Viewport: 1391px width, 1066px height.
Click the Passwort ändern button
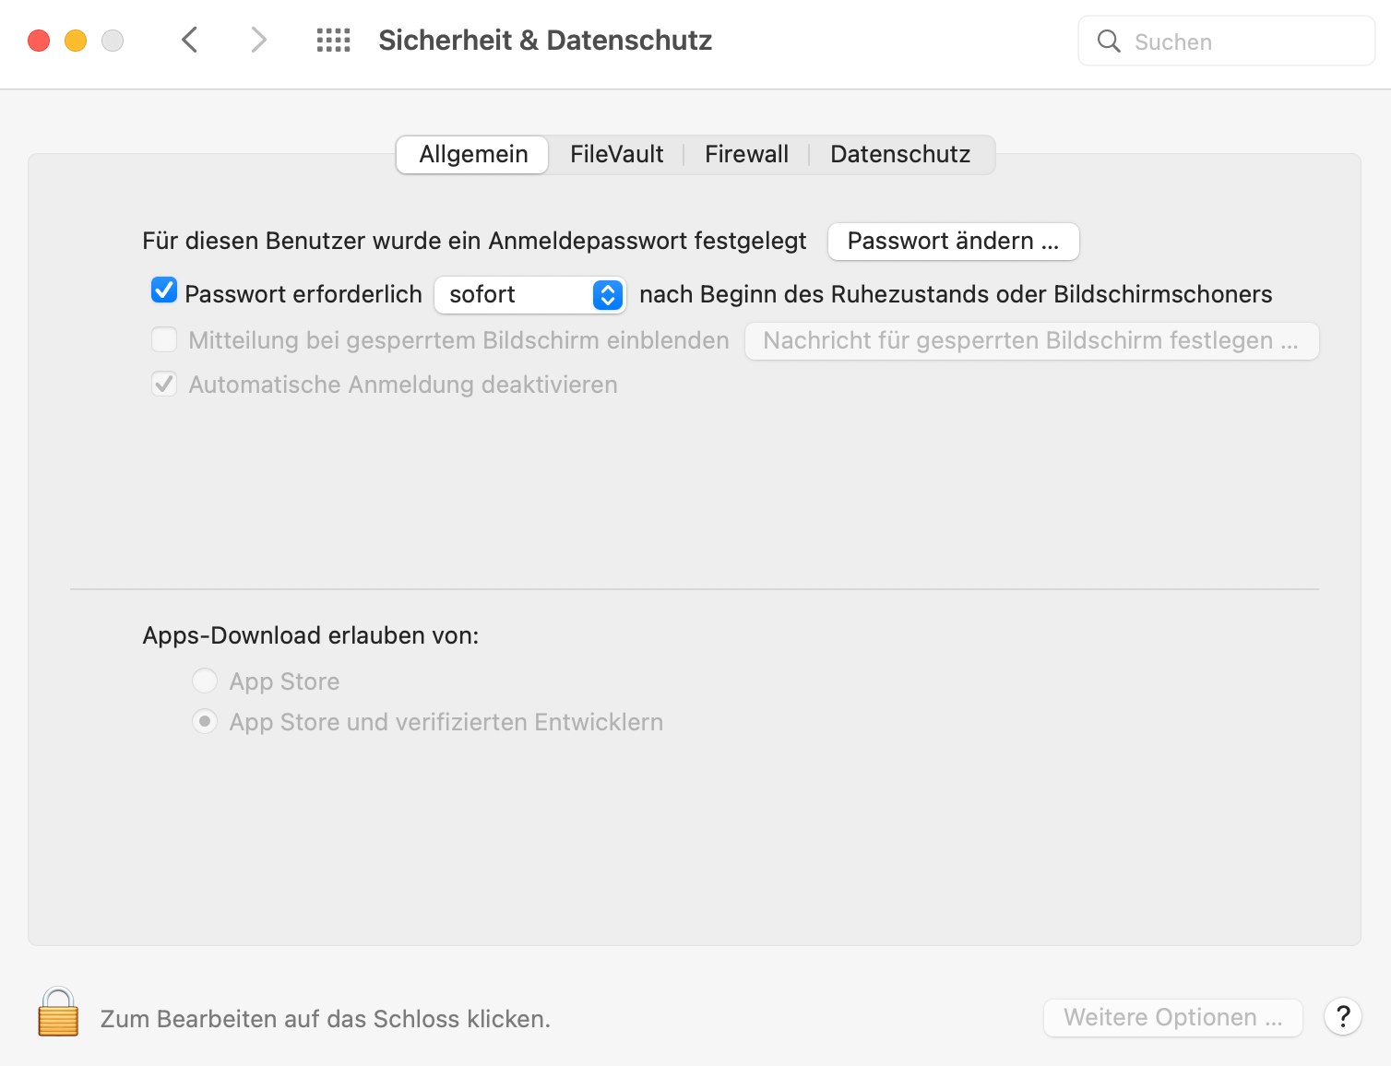[x=953, y=241]
